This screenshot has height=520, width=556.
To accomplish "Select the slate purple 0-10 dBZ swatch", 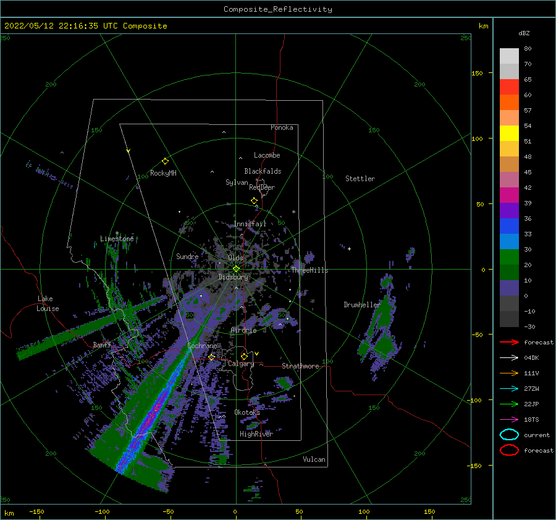I will (x=509, y=288).
